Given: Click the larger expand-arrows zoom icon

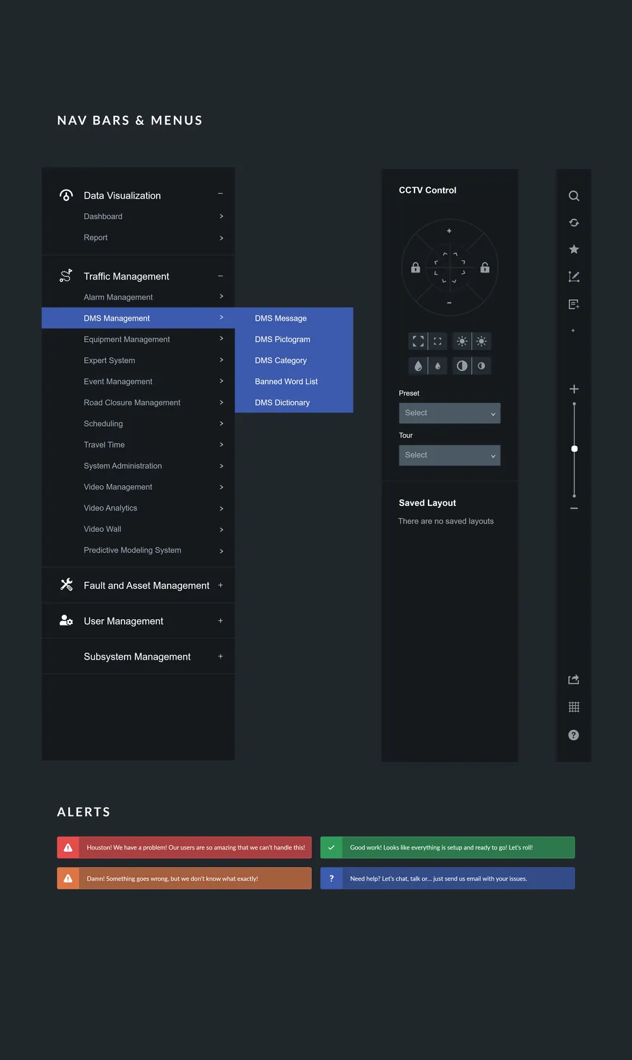Looking at the screenshot, I should click(x=418, y=342).
